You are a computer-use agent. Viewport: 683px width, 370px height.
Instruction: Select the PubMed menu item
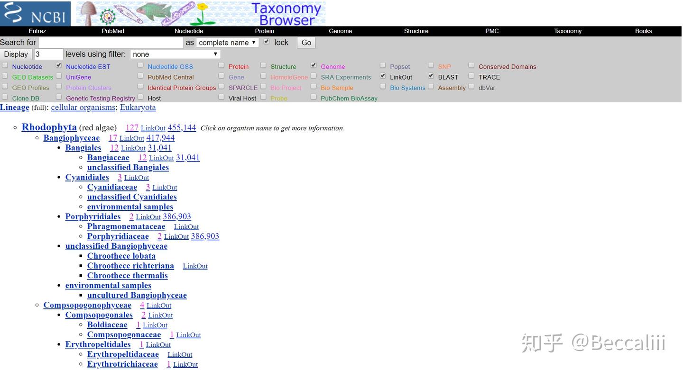[x=112, y=31]
